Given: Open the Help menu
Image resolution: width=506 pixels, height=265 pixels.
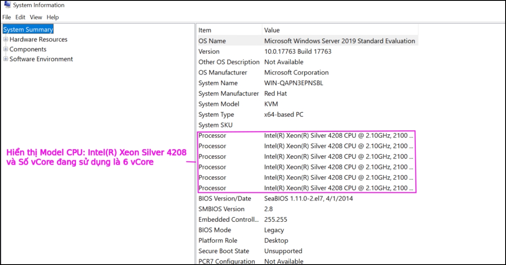Looking at the screenshot, I should click(52, 17).
